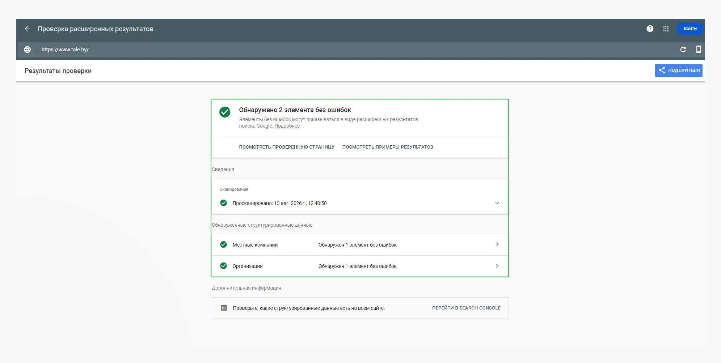
Task: Click the Местные компании label
Action: coord(255,245)
